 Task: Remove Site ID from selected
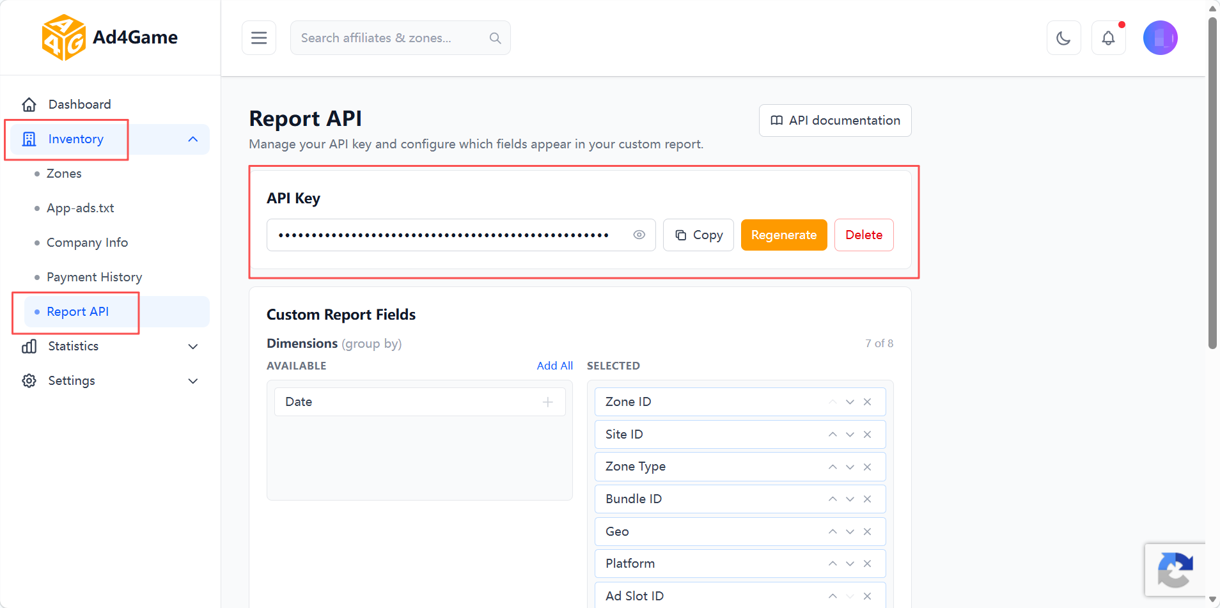point(867,435)
